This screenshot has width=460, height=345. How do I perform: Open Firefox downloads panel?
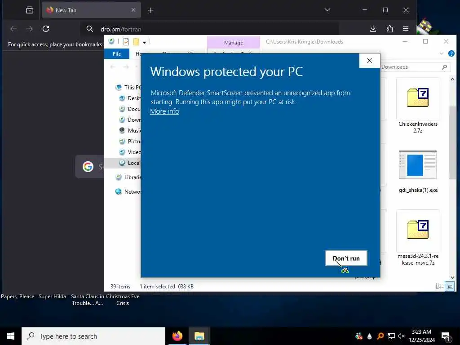click(373, 29)
